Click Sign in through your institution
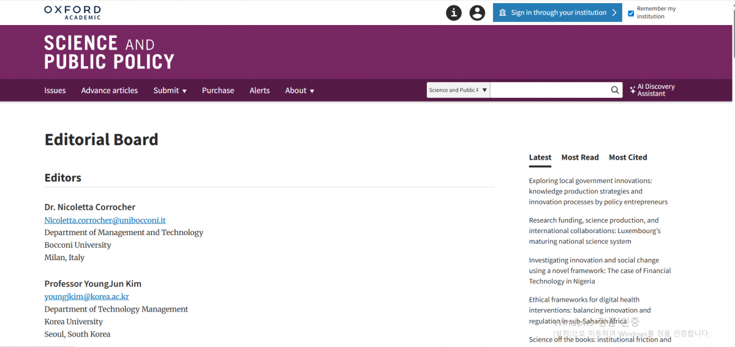The height and width of the screenshot is (347, 735). pyautogui.click(x=557, y=13)
